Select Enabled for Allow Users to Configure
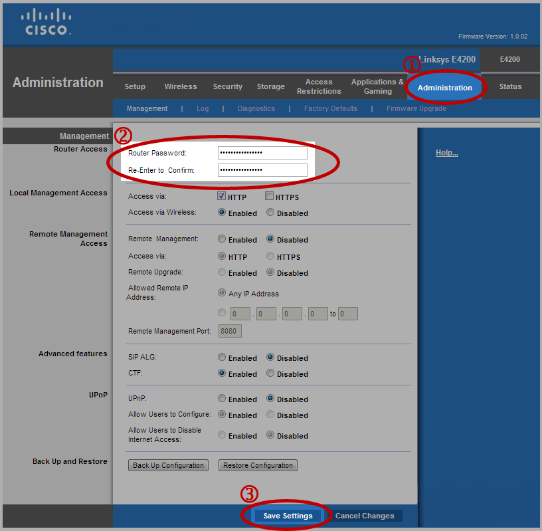The height and width of the screenshot is (531, 542). pyautogui.click(x=222, y=415)
